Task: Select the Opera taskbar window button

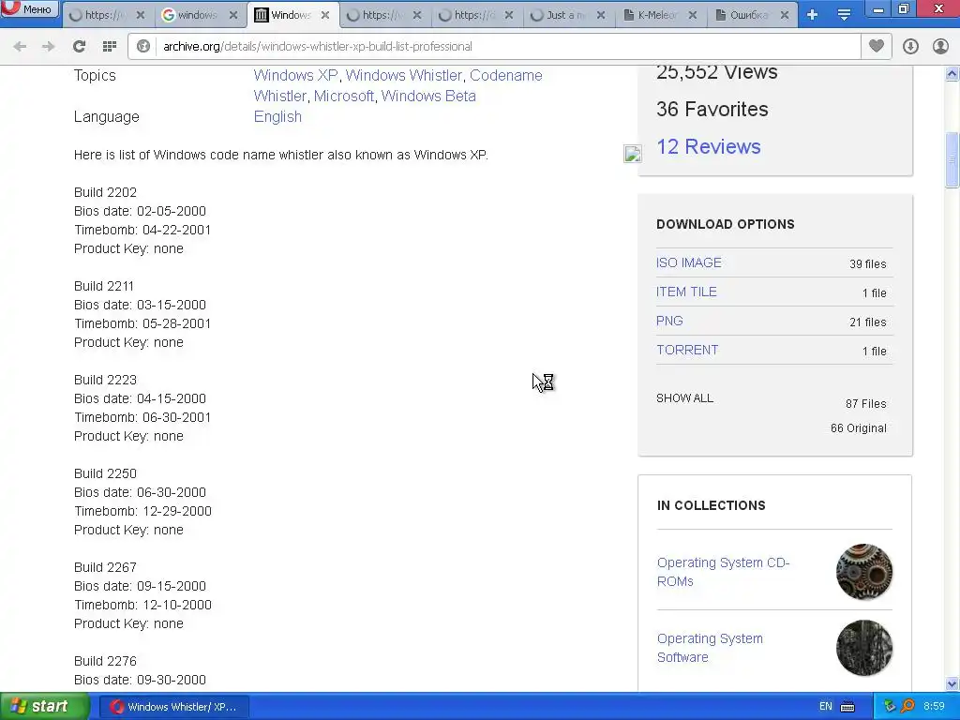Action: coord(173,707)
